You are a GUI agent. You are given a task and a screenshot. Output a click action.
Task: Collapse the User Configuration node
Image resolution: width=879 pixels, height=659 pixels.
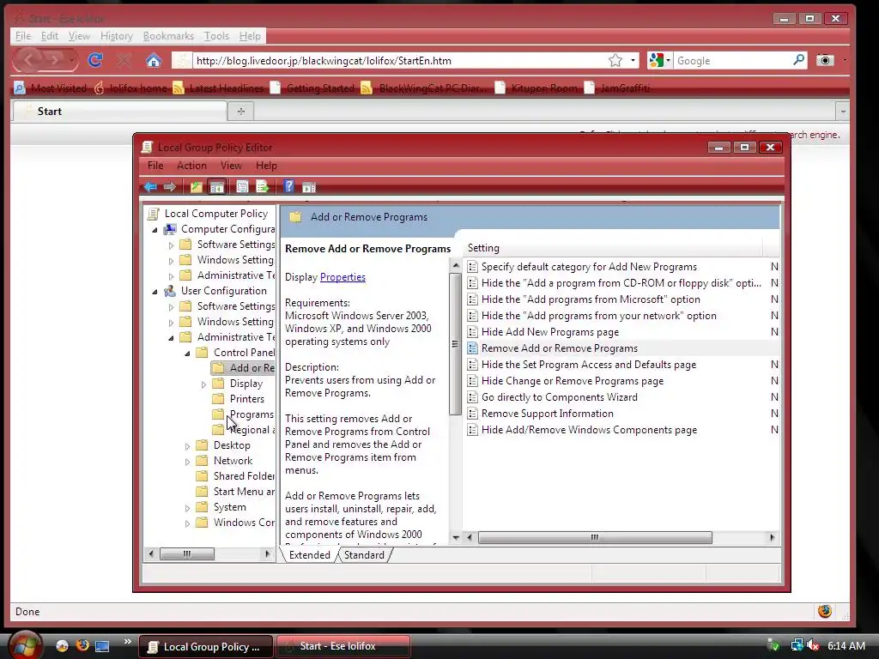pyautogui.click(x=155, y=292)
